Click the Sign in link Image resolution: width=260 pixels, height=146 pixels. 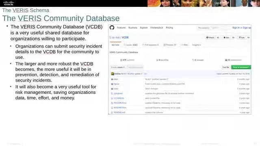tap(236, 28)
